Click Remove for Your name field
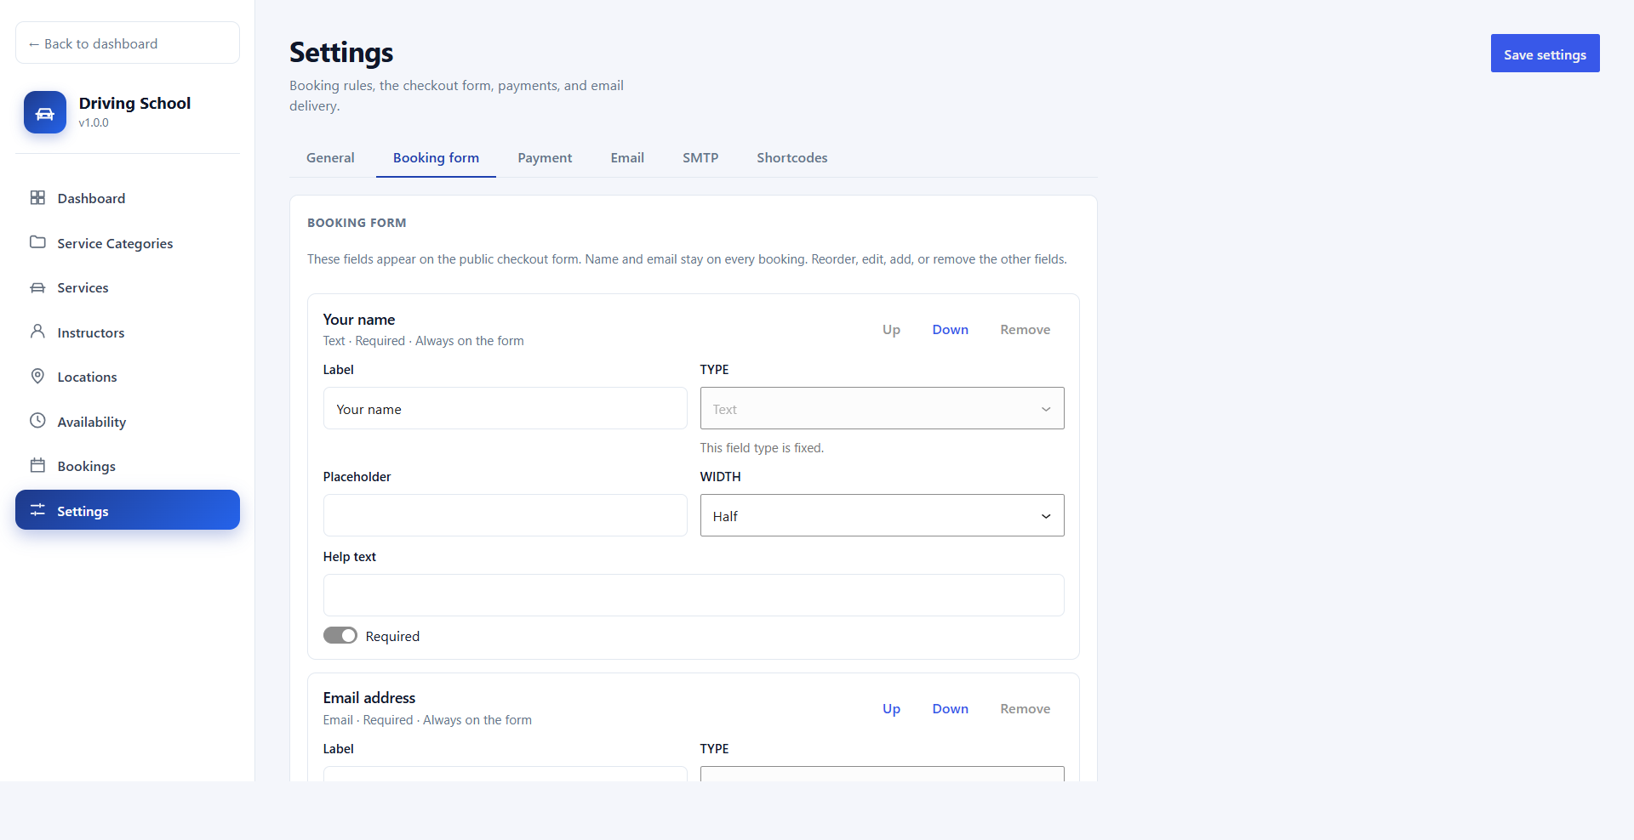 pos(1025,330)
